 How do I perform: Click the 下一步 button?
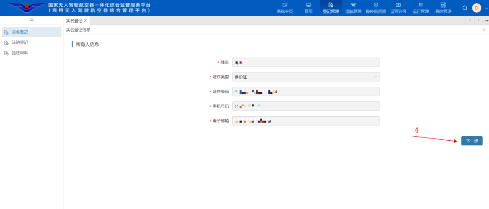tap(472, 141)
